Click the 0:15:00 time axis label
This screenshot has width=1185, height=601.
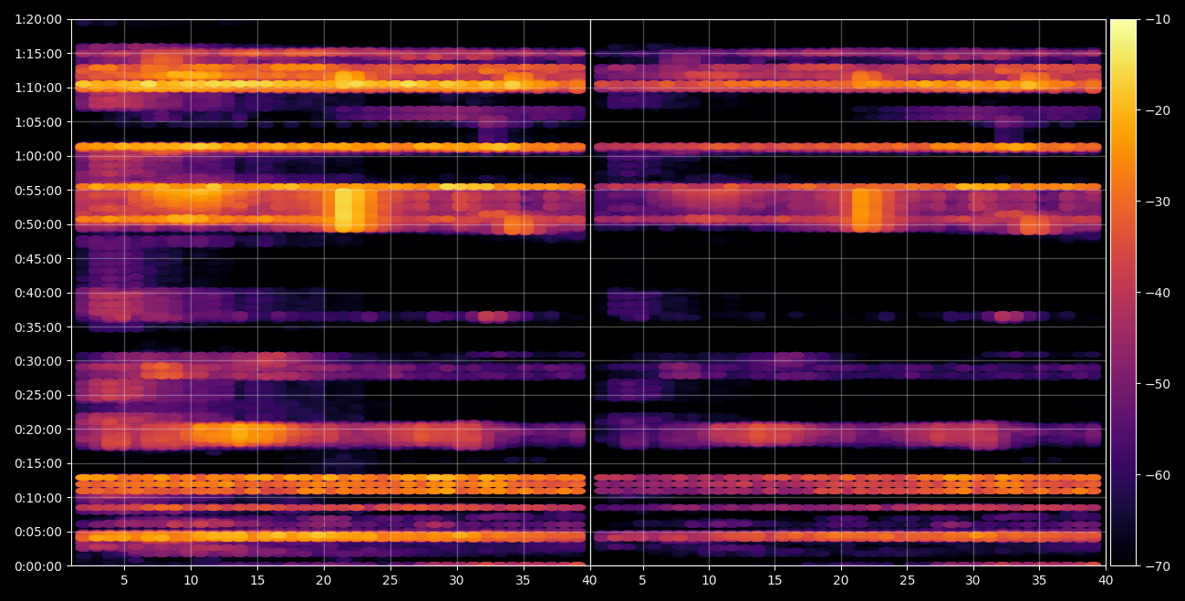pyautogui.click(x=37, y=463)
